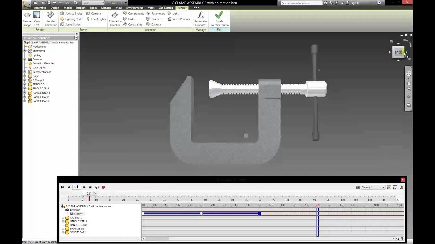Toggle animation repeat loop
This screenshot has height=244, width=435.
click(x=97, y=187)
